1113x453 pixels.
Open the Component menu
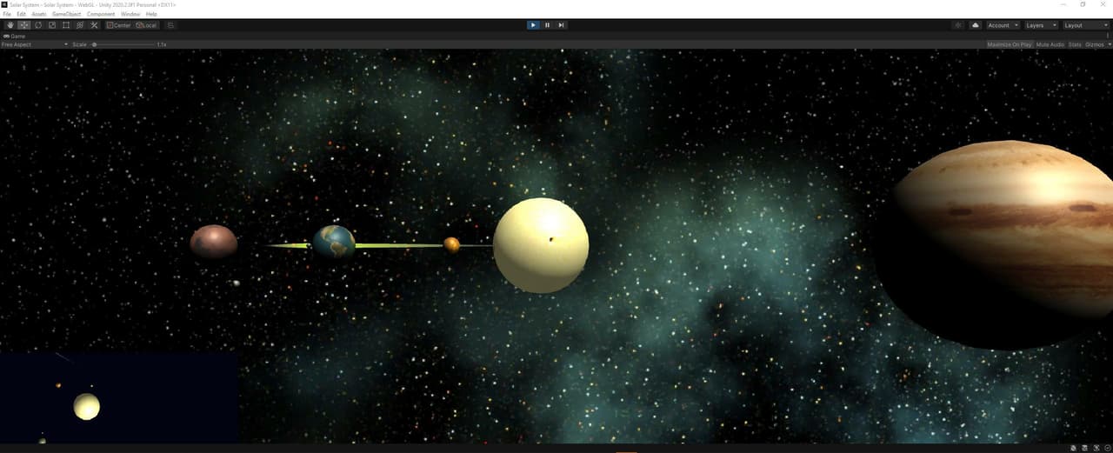coord(101,15)
